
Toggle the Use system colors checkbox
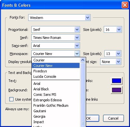click(x=11, y=99)
